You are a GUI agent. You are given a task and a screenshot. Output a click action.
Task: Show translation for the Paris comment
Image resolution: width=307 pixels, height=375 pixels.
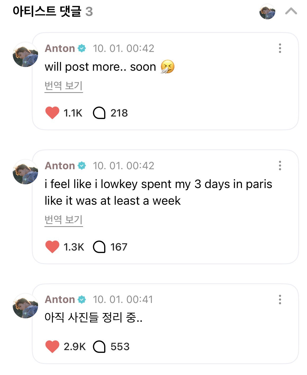tap(63, 220)
